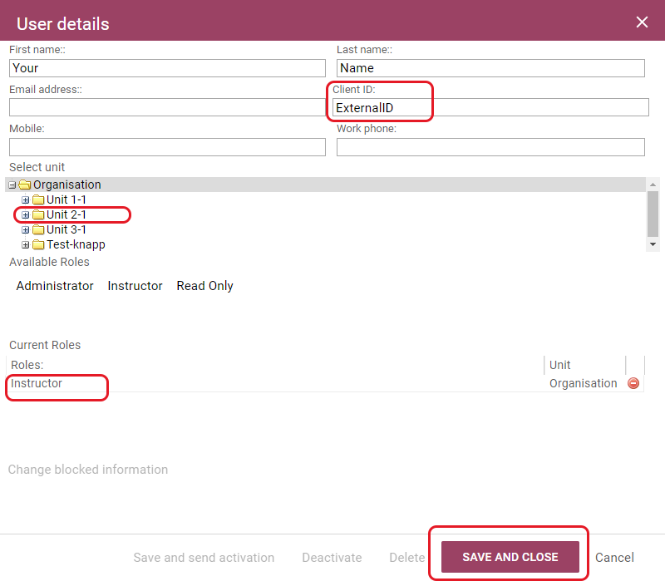
Task: Add the Read Only role
Action: tap(204, 286)
